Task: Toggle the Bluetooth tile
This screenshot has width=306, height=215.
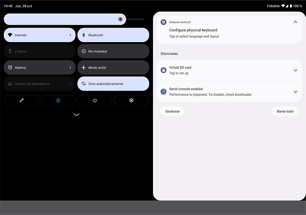Action: tap(113, 35)
